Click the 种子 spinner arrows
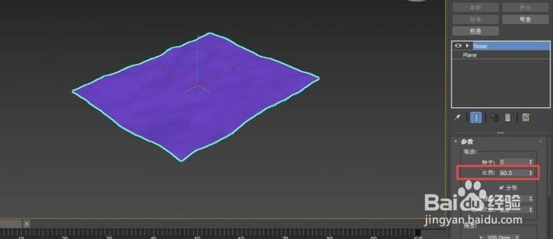Image resolution: width=553 pixels, height=239 pixels. click(x=530, y=162)
